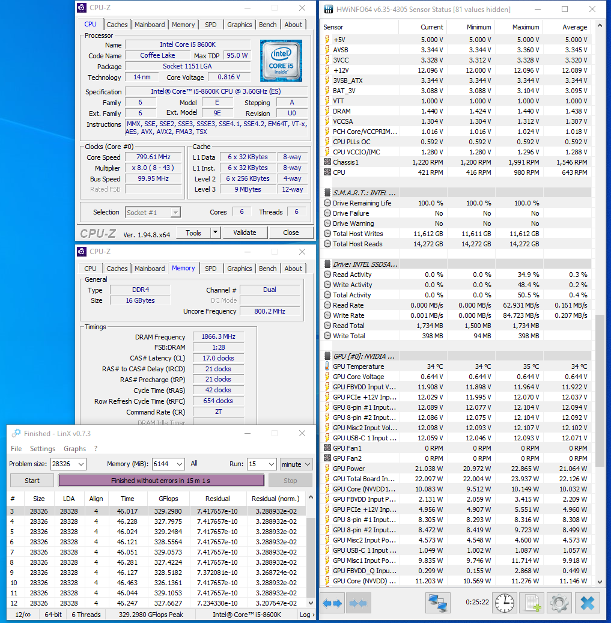Click About tab in top CPU-Z window

pyautogui.click(x=293, y=25)
